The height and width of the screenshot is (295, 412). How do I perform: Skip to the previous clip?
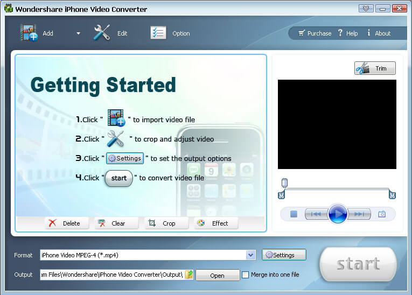(316, 214)
